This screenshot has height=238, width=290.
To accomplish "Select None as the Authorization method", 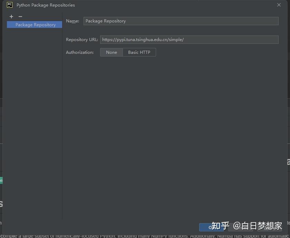I will pos(111,52).
